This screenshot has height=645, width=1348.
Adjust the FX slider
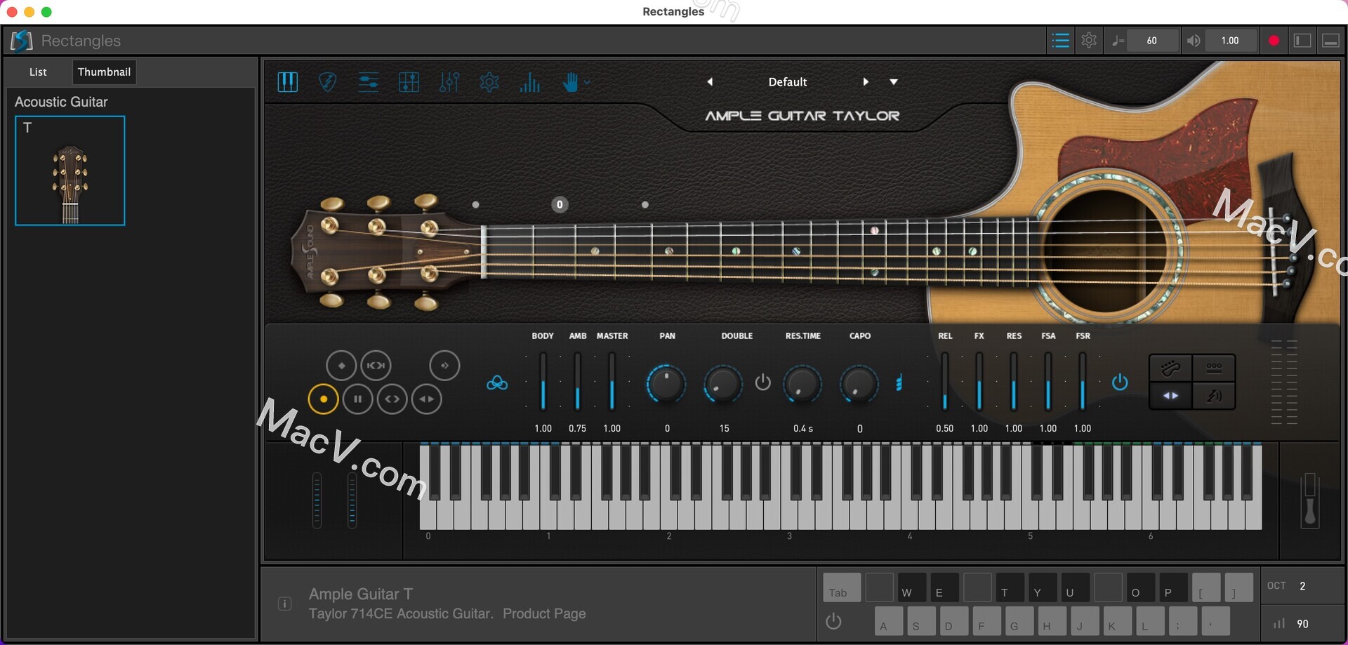(979, 382)
